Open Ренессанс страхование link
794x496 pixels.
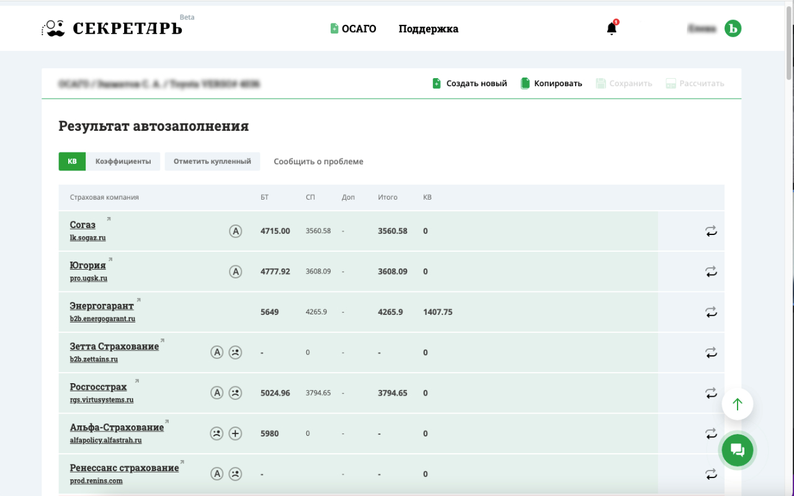124,467
